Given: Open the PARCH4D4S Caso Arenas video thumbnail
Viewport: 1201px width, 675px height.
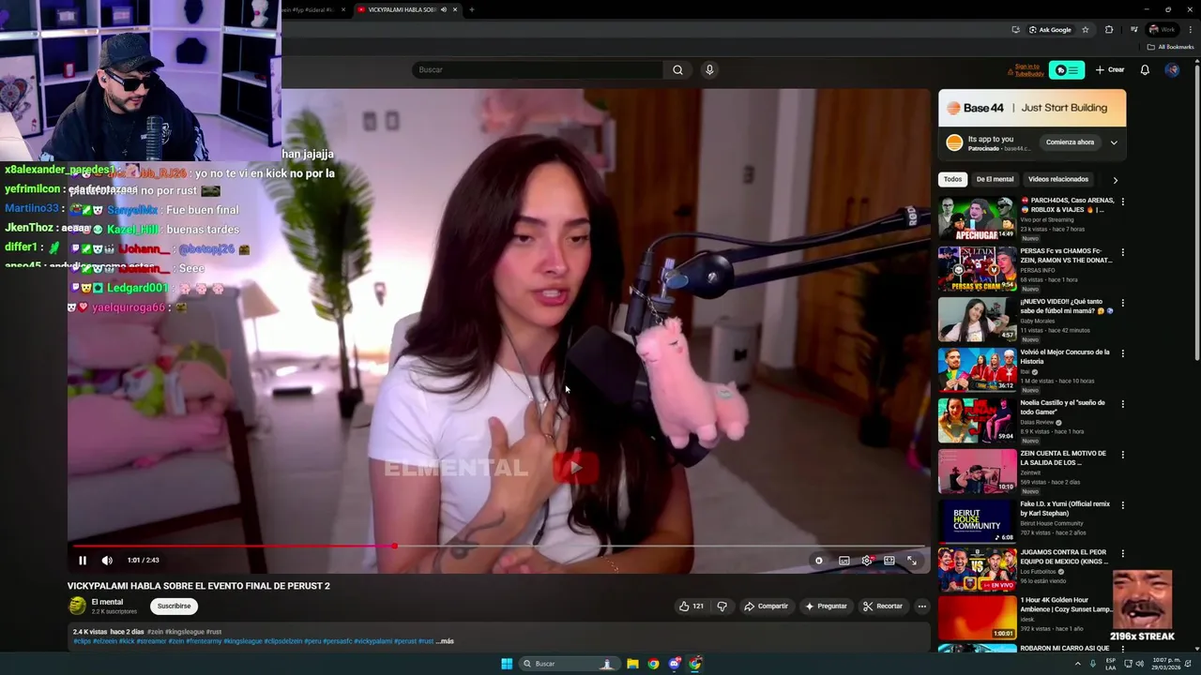Looking at the screenshot, I should click(977, 217).
